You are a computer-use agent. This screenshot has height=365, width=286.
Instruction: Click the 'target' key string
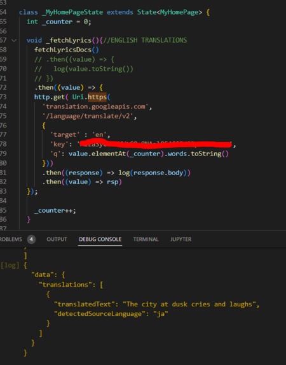coord(65,135)
